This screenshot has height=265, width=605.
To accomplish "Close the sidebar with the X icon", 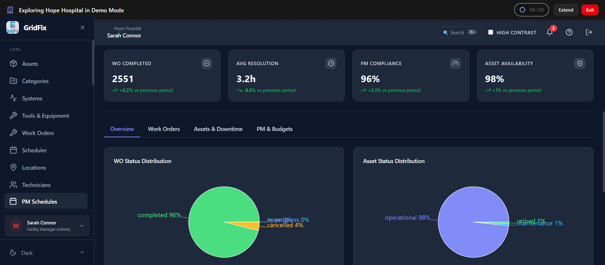I will tap(83, 27).
